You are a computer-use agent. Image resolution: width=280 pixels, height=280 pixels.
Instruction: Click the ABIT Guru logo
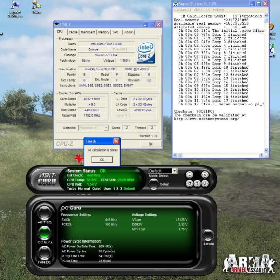(47, 179)
